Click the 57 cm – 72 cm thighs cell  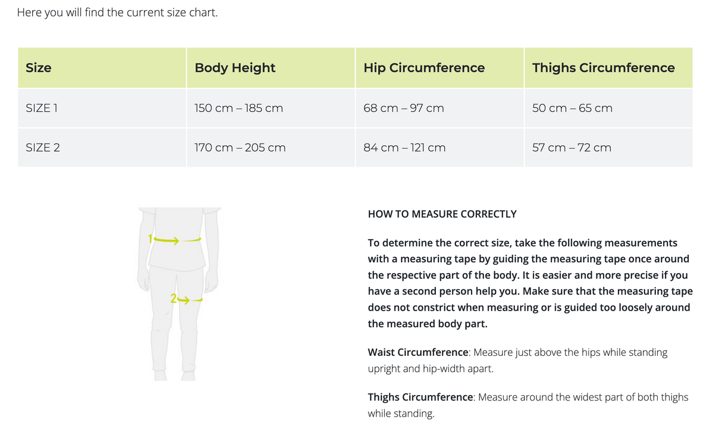tap(572, 148)
